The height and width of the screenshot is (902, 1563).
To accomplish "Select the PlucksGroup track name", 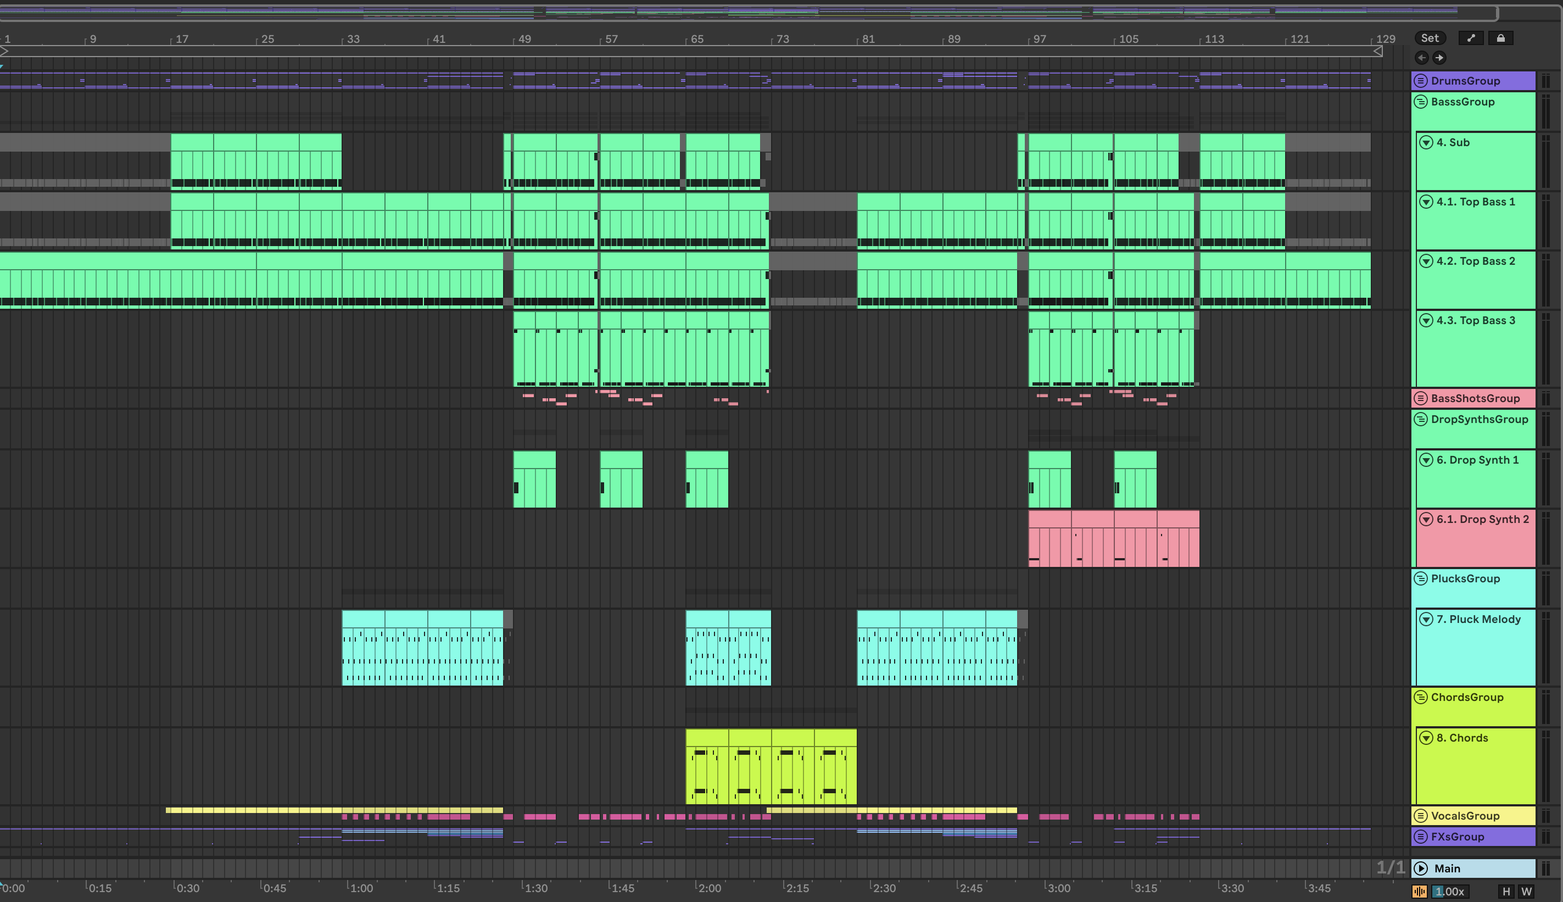I will [1465, 578].
